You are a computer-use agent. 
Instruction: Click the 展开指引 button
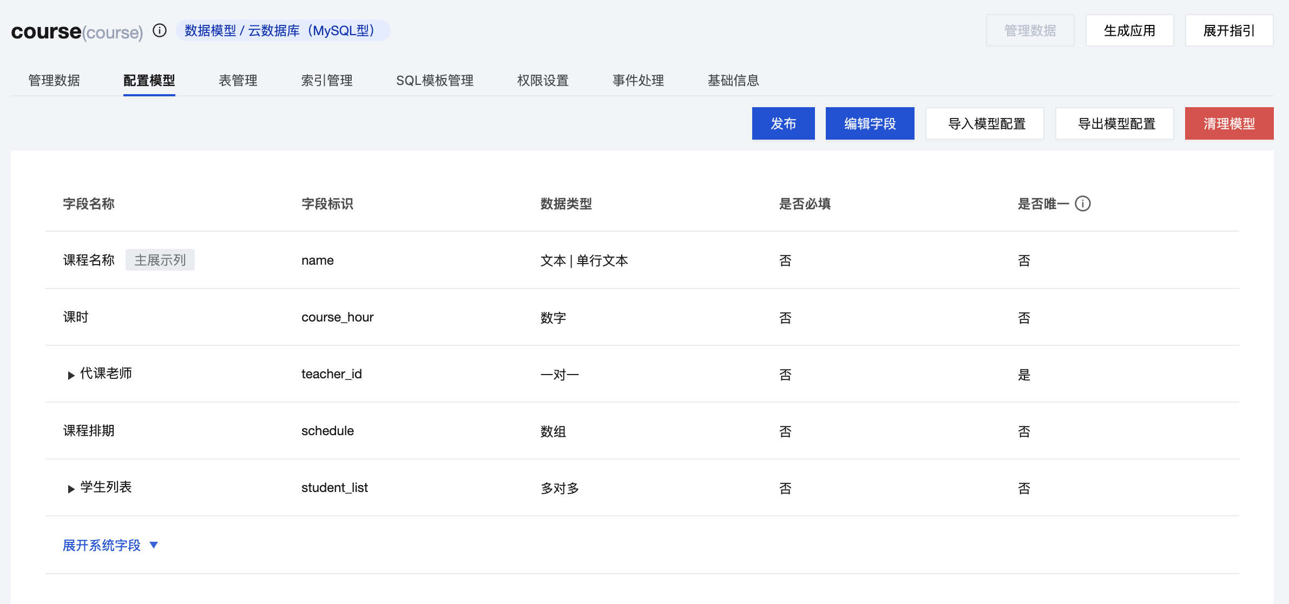tap(1229, 30)
